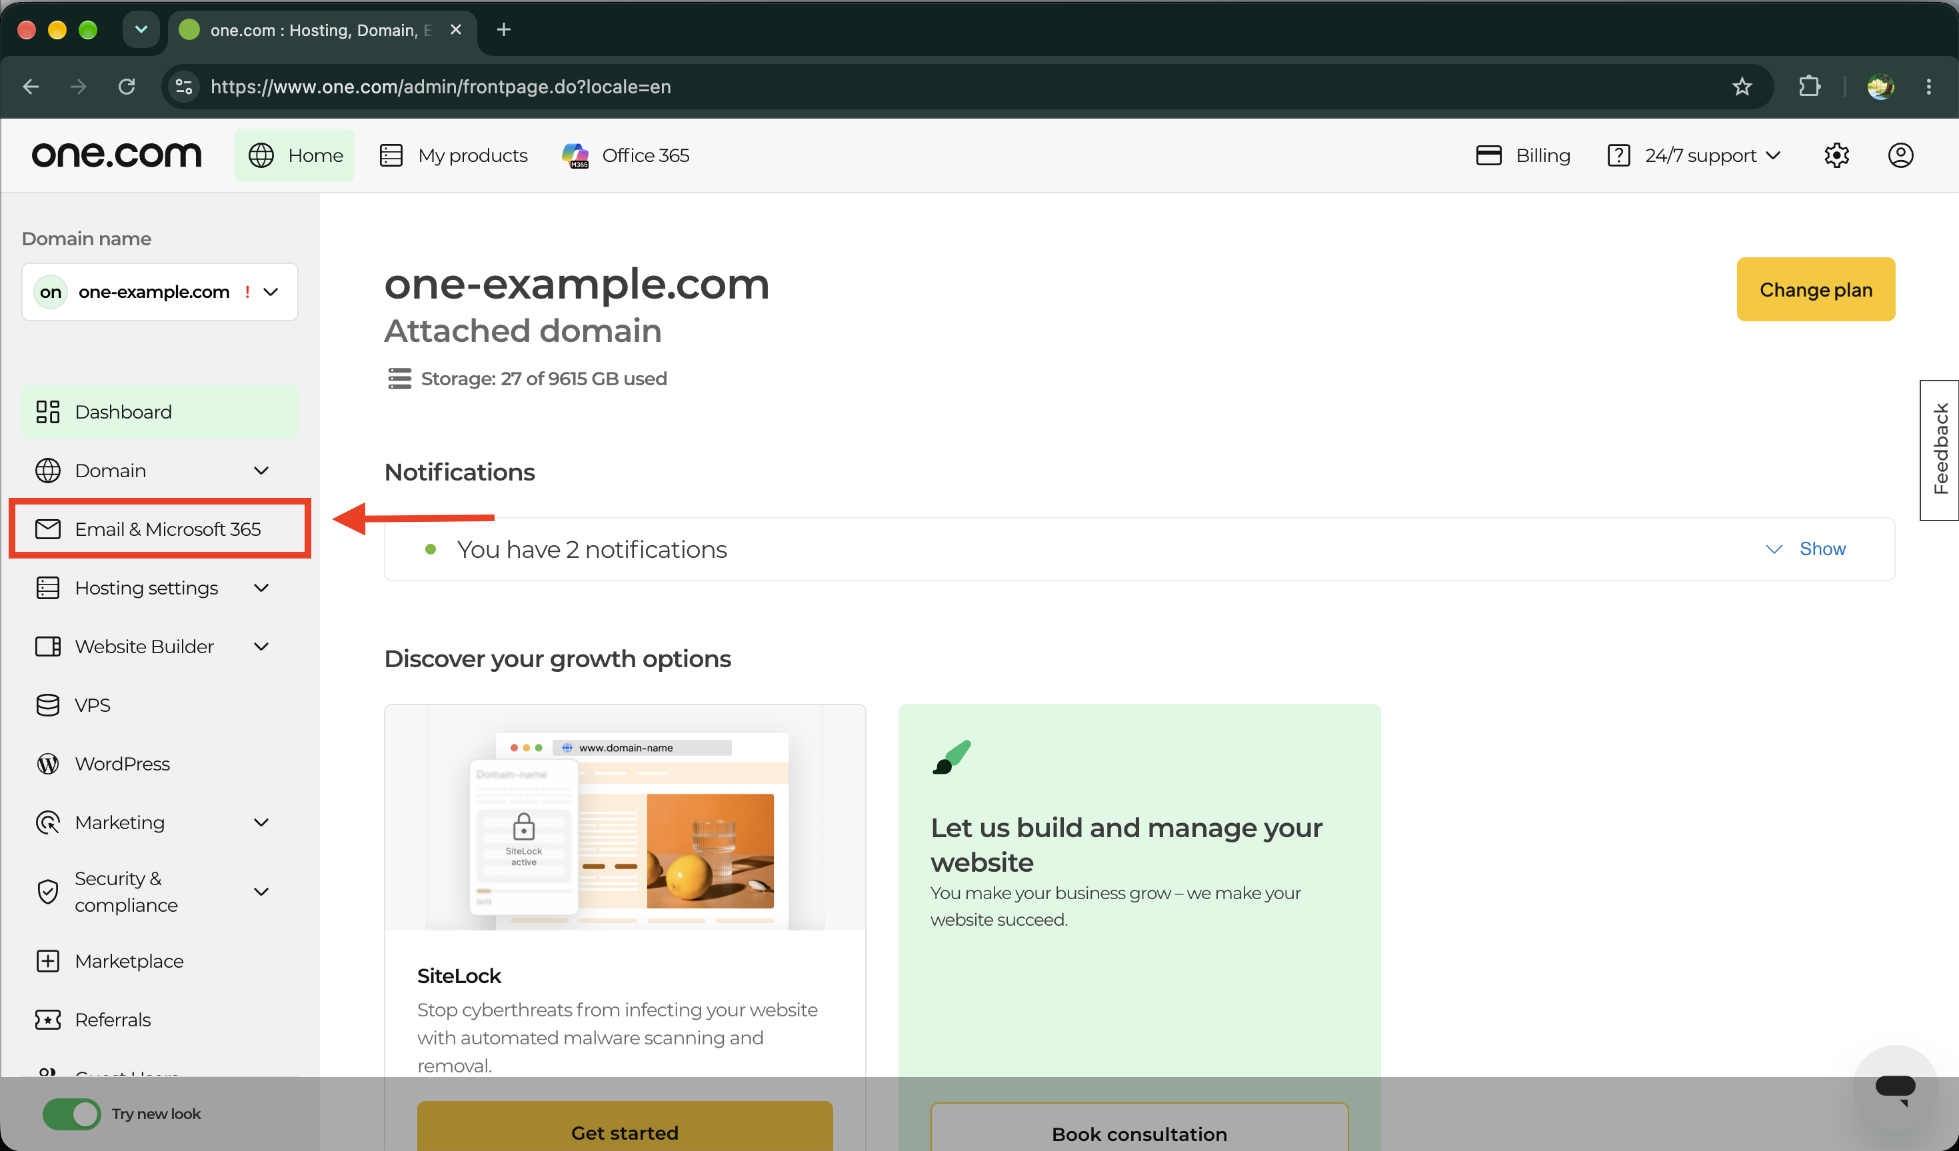Open Chrome three-dot menu
The width and height of the screenshot is (1959, 1151).
point(1929,87)
